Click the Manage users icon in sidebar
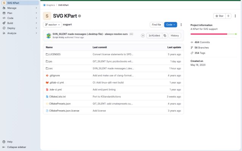242x151 pixels. [4, 8]
